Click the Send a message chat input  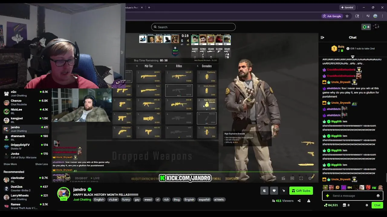(x=353, y=196)
